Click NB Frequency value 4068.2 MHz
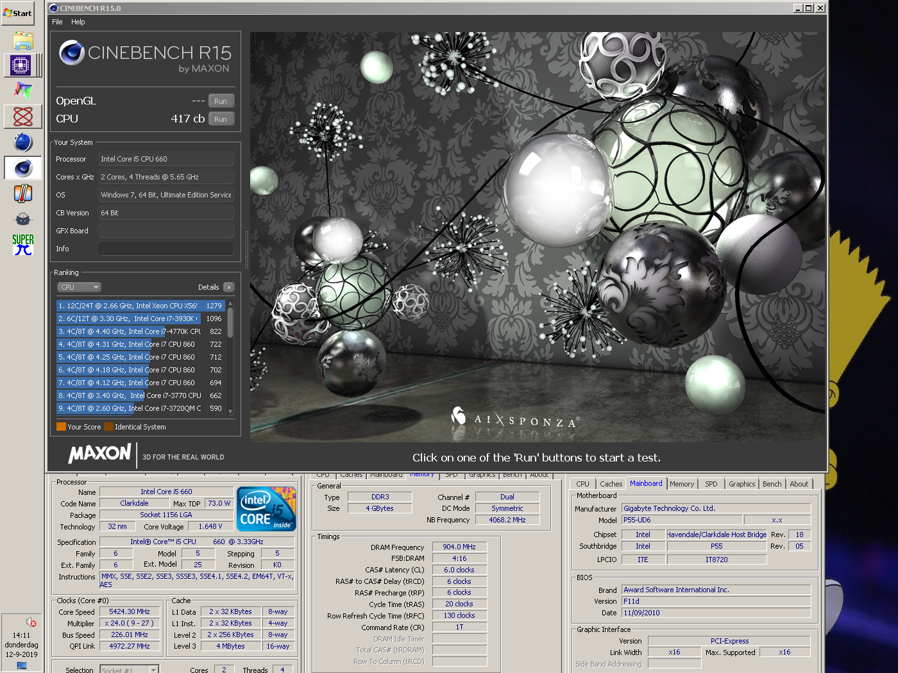 click(507, 520)
